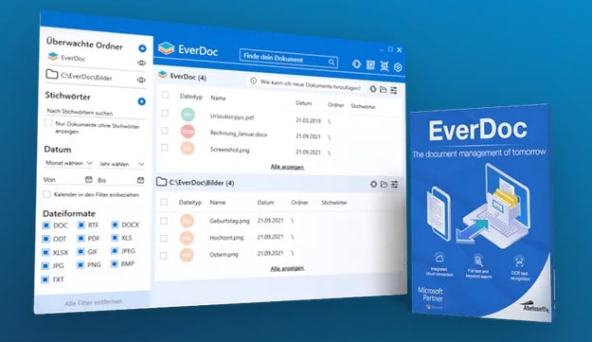Tick the checkbox for Urlaubstipps.pdf row
This screenshot has height=342, width=592.
(165, 113)
